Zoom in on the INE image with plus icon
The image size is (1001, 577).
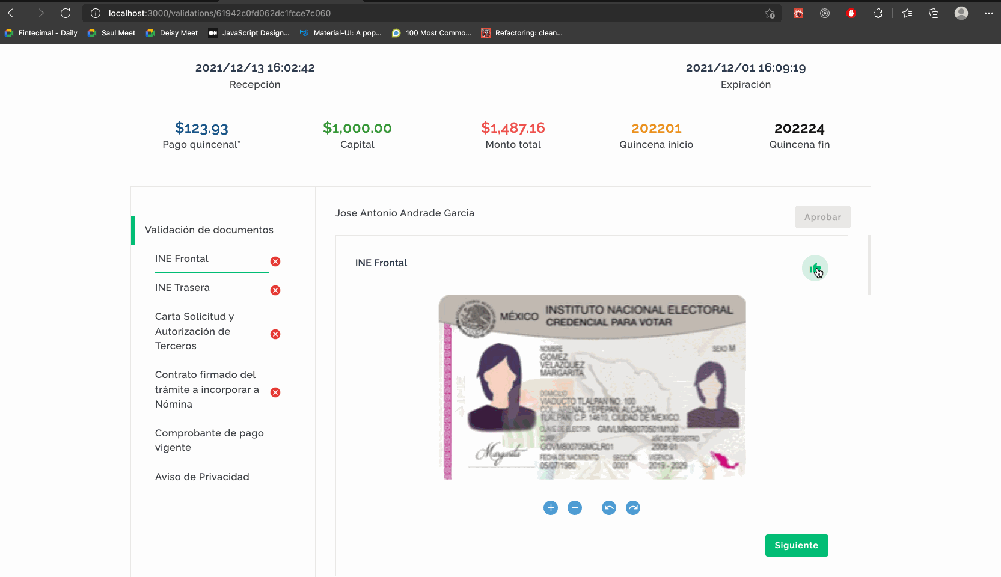point(551,508)
